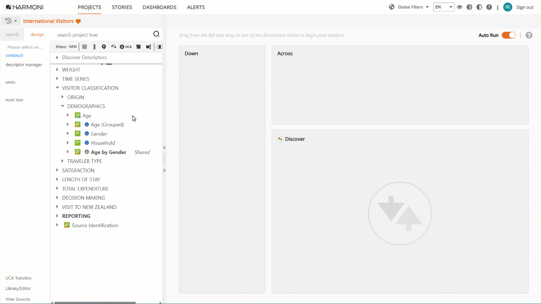Toggle the eye visibility icon in the top bar
541x304 pixels.
coord(459,7)
